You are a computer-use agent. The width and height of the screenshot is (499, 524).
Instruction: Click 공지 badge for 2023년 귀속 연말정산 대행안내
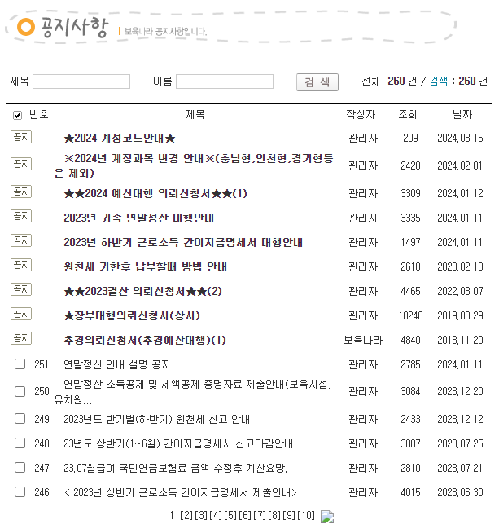[21, 216]
